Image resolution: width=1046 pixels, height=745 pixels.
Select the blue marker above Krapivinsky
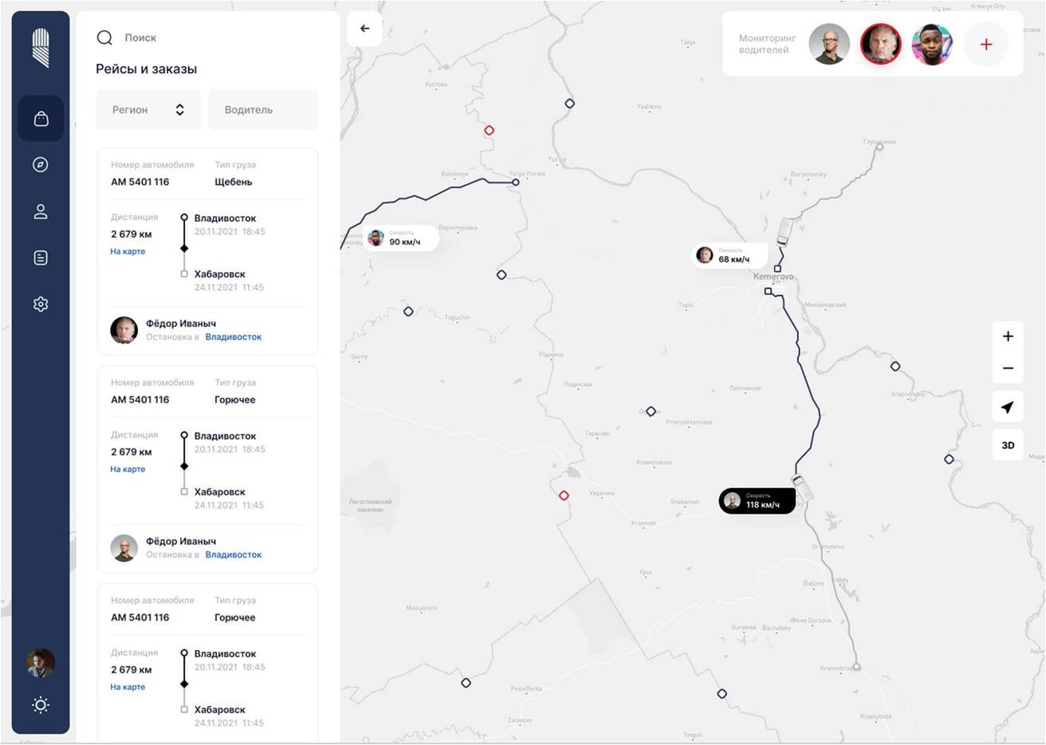tap(895, 366)
